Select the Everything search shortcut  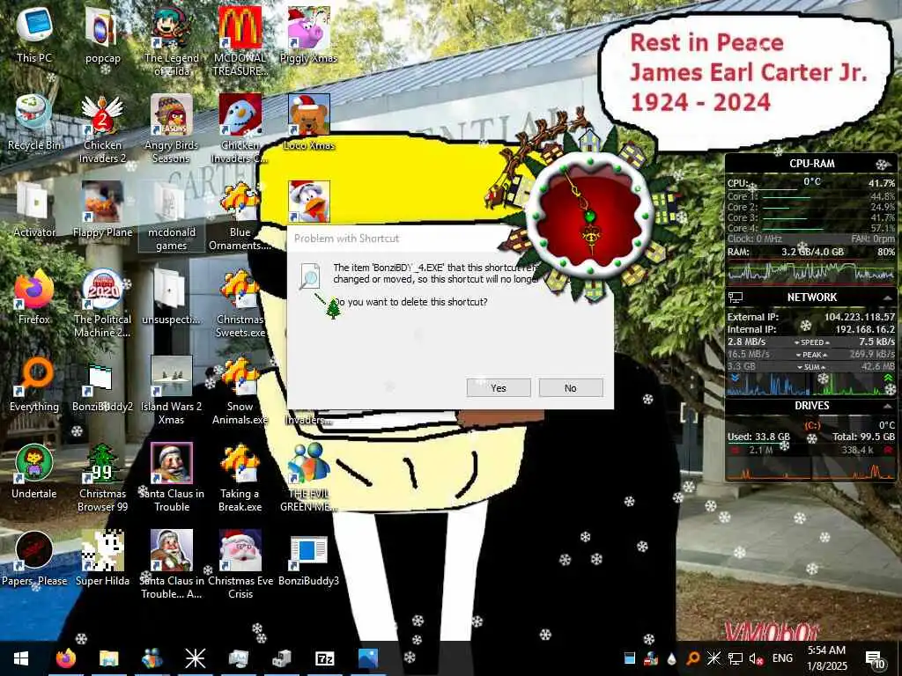(34, 384)
